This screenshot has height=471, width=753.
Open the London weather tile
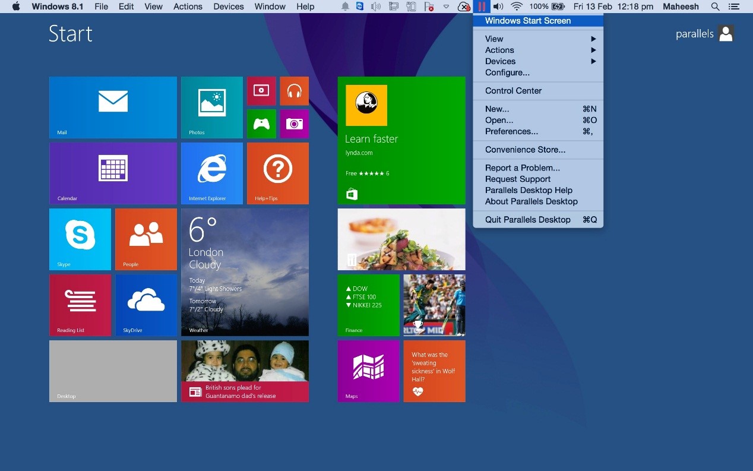pyautogui.click(x=245, y=272)
